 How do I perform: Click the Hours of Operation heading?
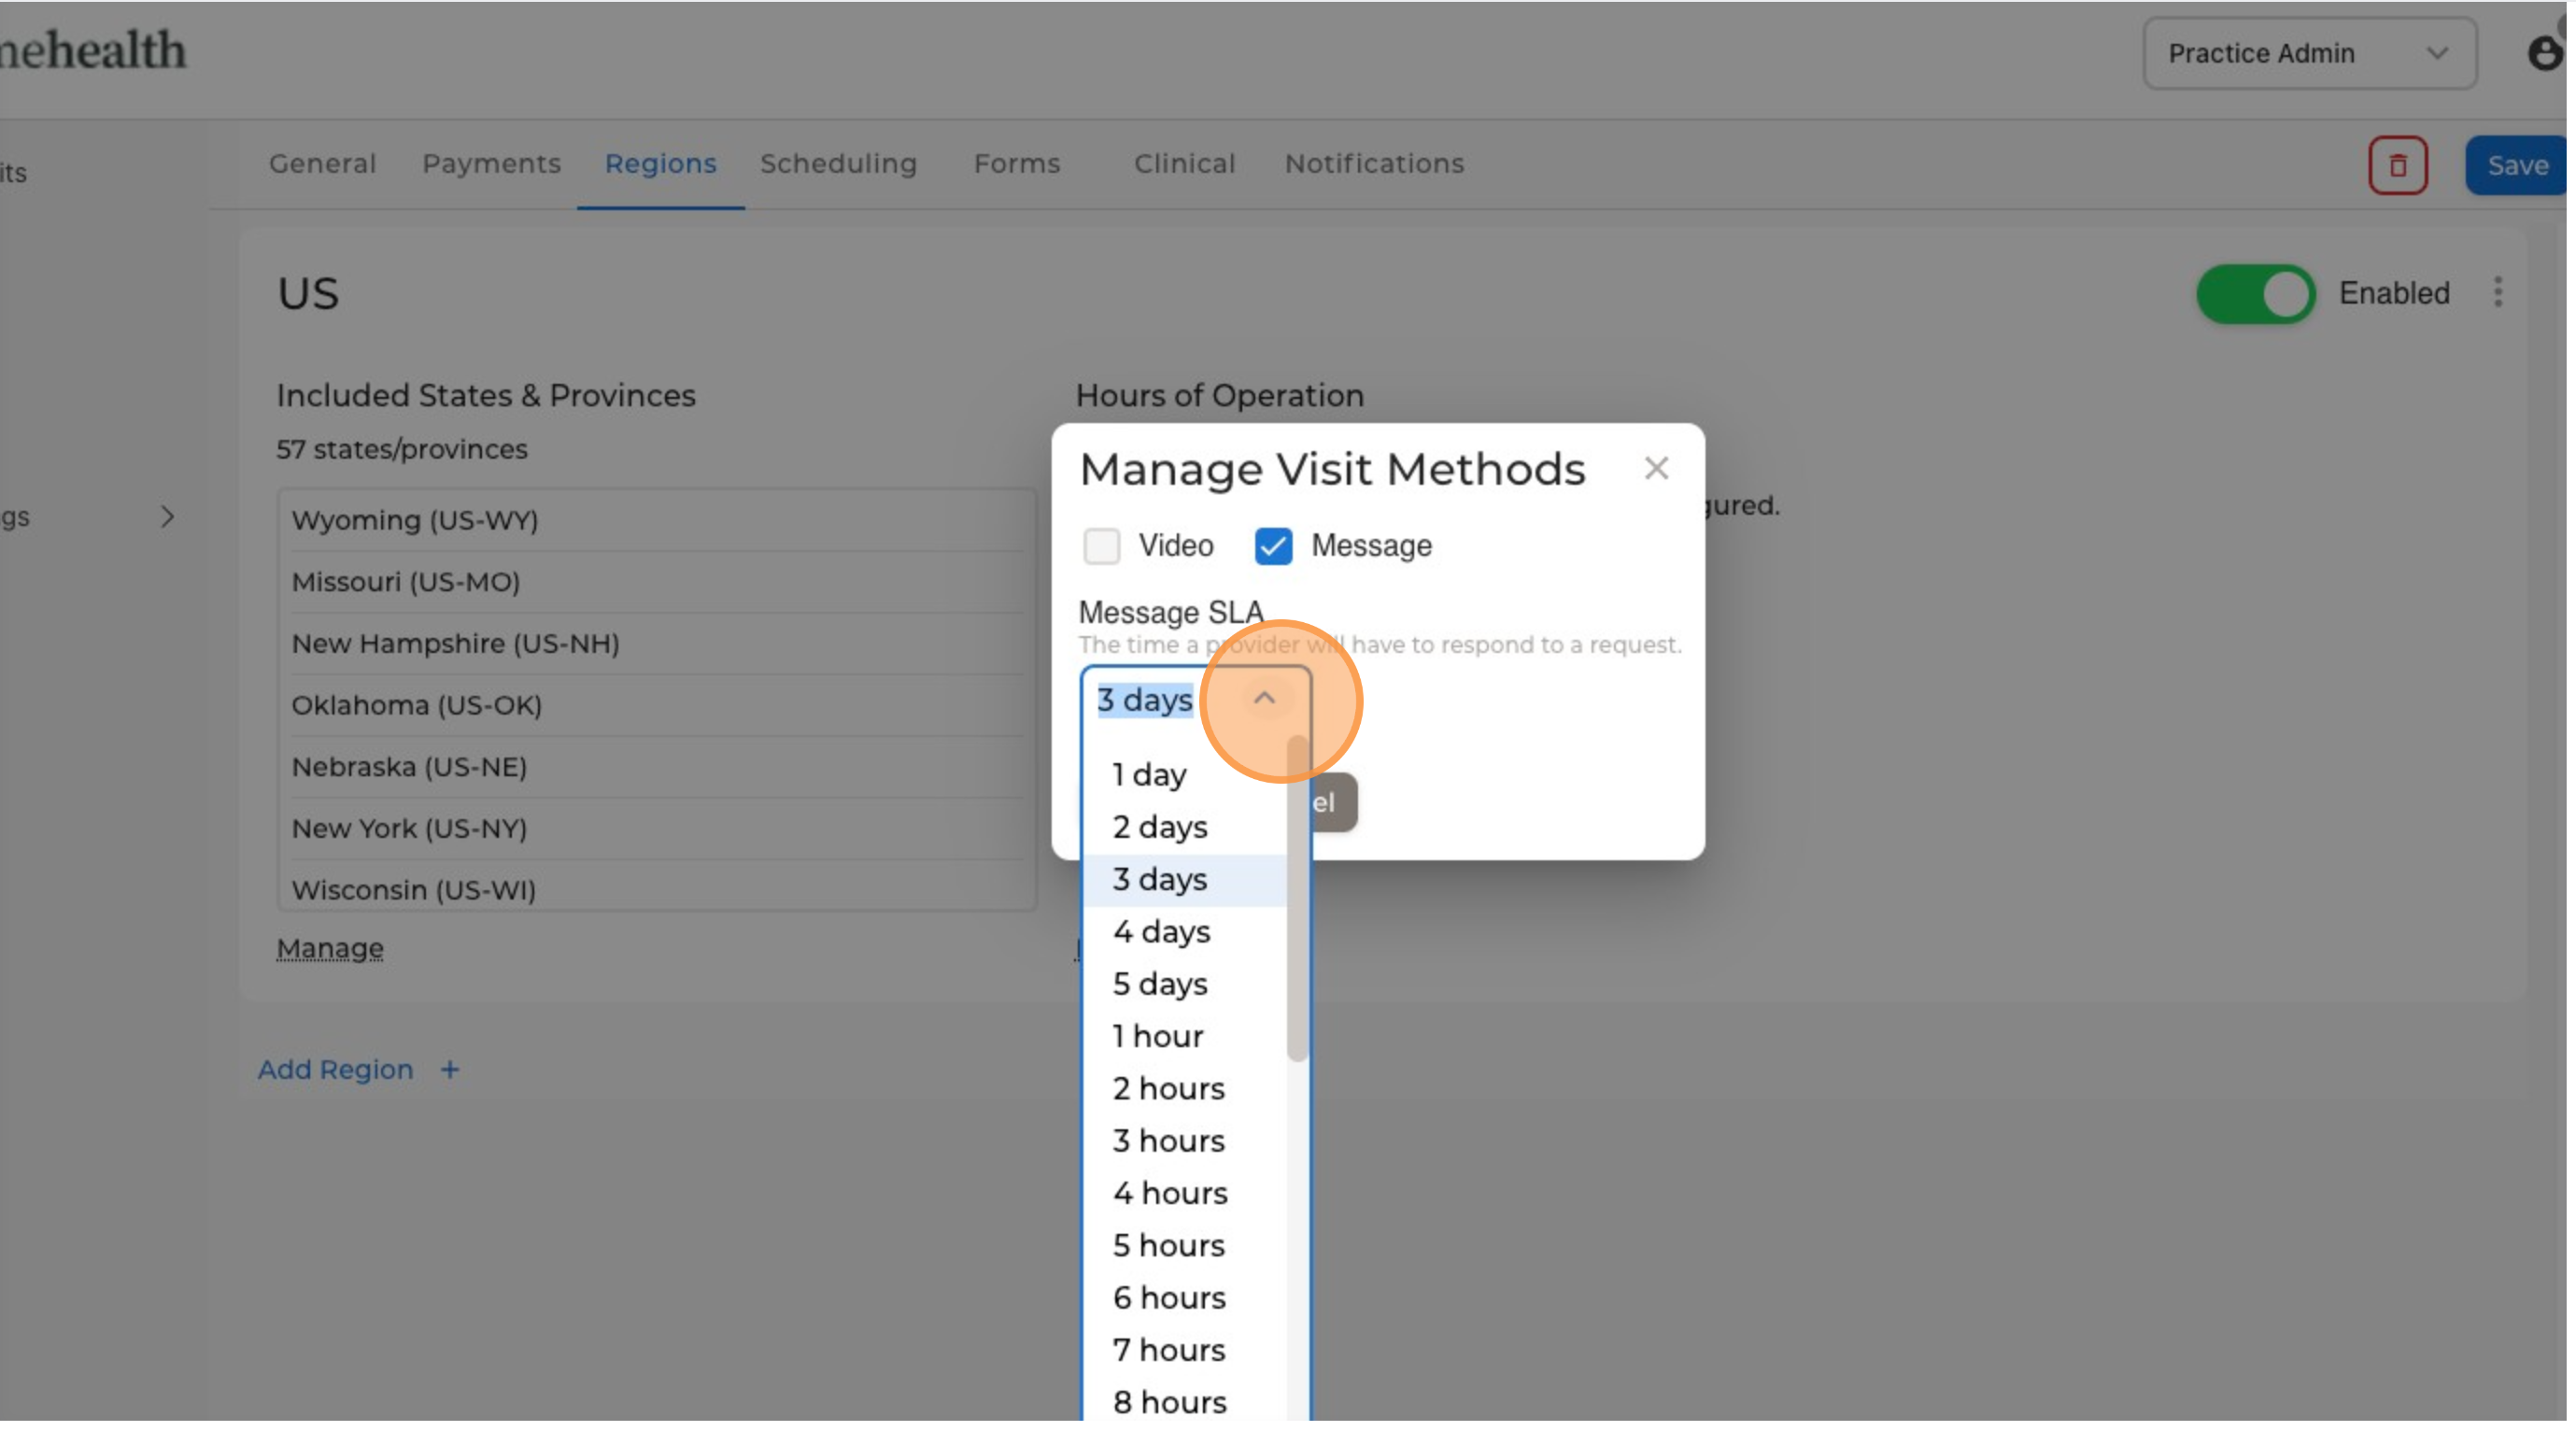[1222, 397]
